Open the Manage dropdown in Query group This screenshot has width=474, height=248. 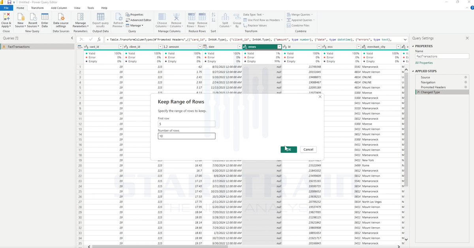tap(135, 26)
